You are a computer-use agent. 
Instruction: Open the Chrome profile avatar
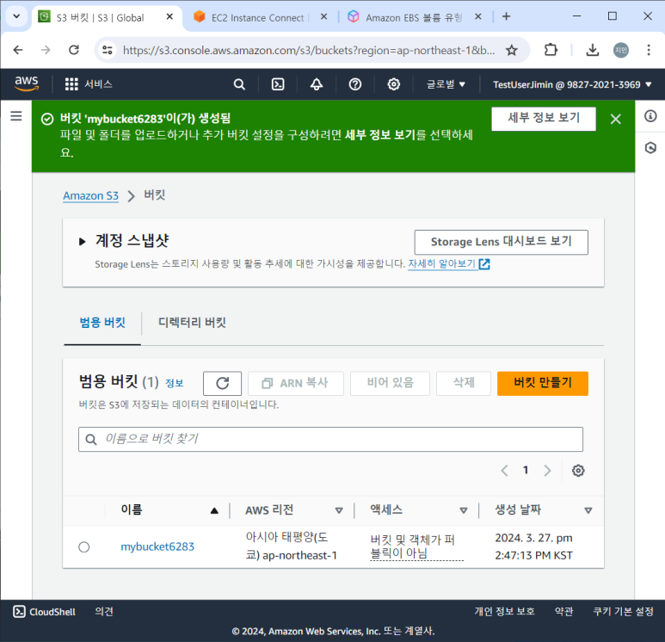(621, 50)
